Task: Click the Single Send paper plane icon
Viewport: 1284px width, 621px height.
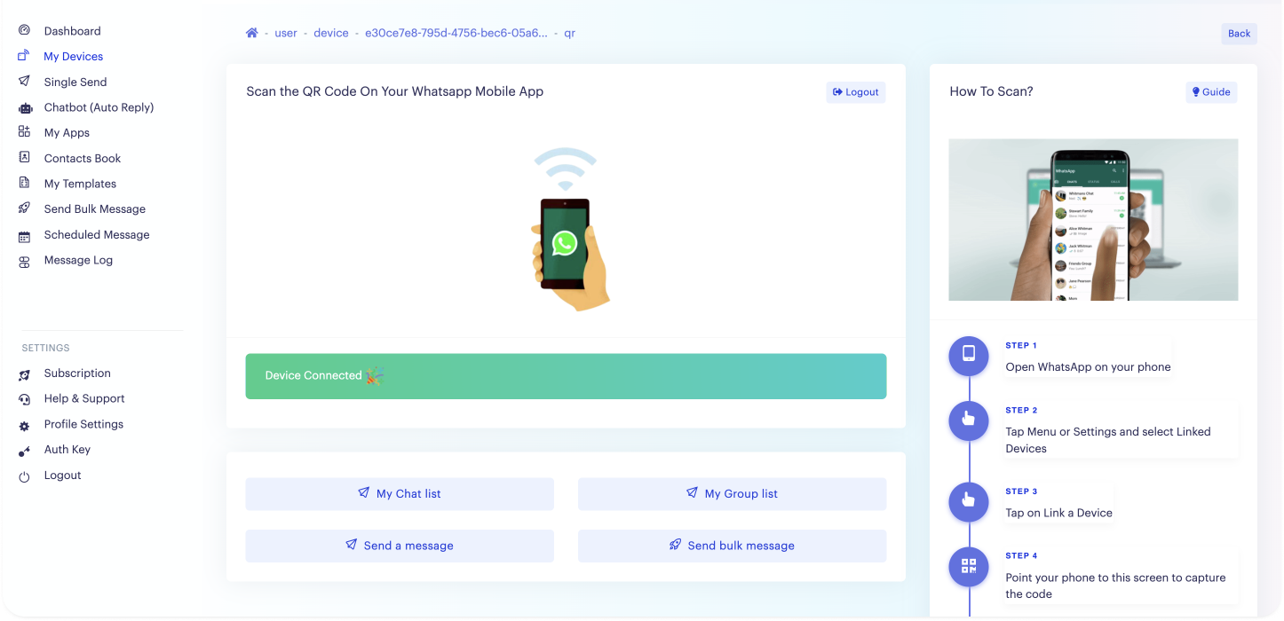Action: coord(25,82)
